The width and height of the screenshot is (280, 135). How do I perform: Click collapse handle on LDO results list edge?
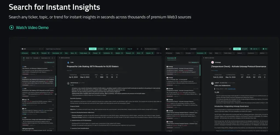pyautogui.click(x=56, y=94)
